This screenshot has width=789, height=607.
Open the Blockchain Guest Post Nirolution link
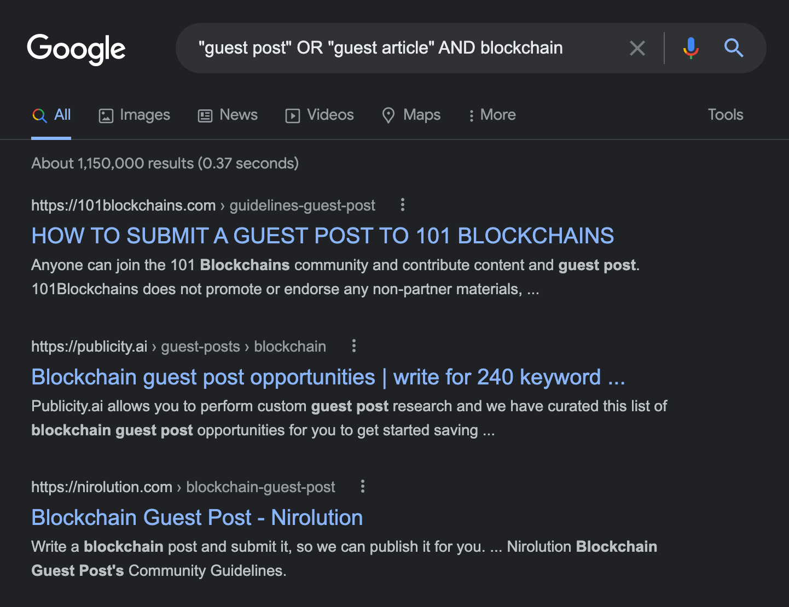[x=197, y=517]
